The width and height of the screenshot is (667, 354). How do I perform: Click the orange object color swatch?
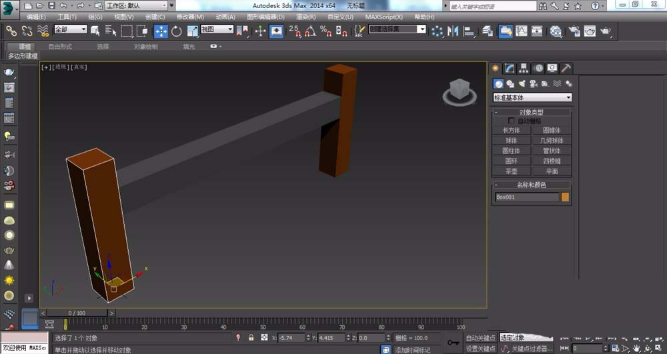point(565,197)
